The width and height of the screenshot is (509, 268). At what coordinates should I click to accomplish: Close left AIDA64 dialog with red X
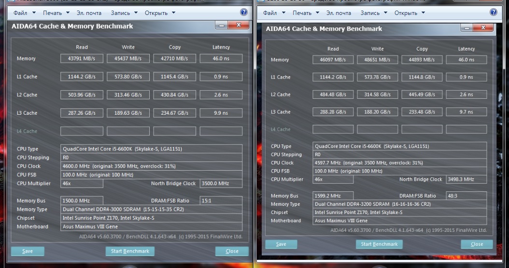[x=240, y=26]
